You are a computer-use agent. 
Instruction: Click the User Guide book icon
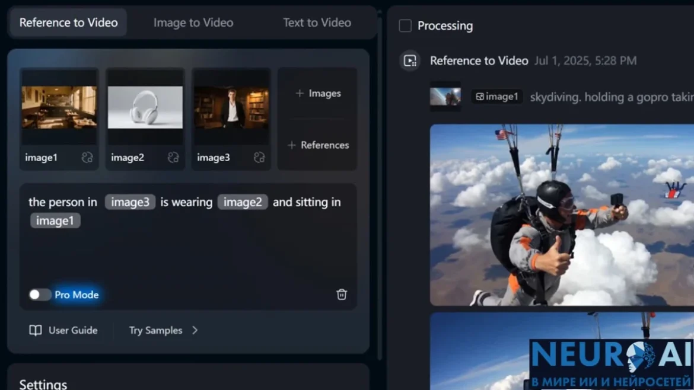tap(36, 330)
